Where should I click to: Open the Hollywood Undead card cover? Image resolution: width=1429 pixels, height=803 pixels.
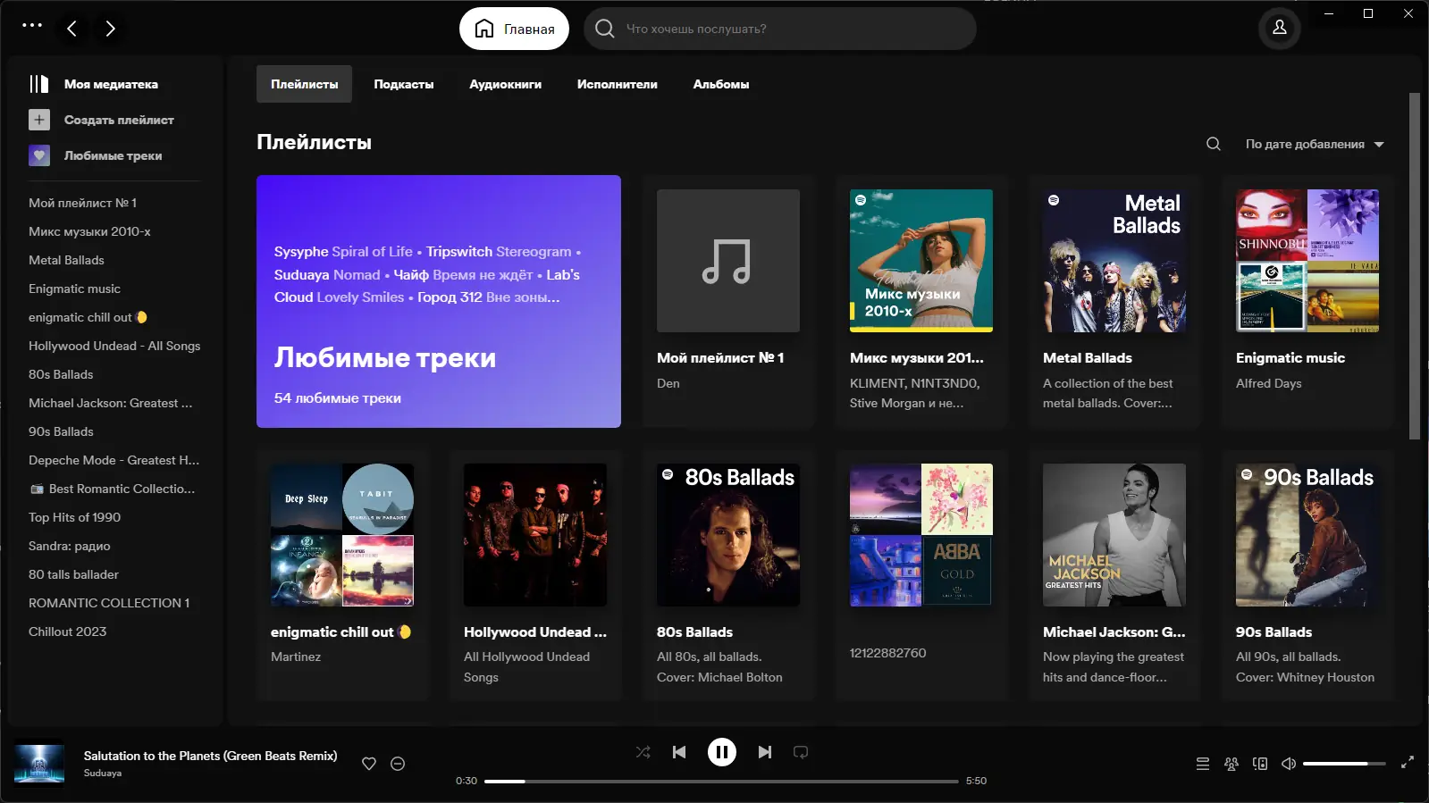pos(535,535)
